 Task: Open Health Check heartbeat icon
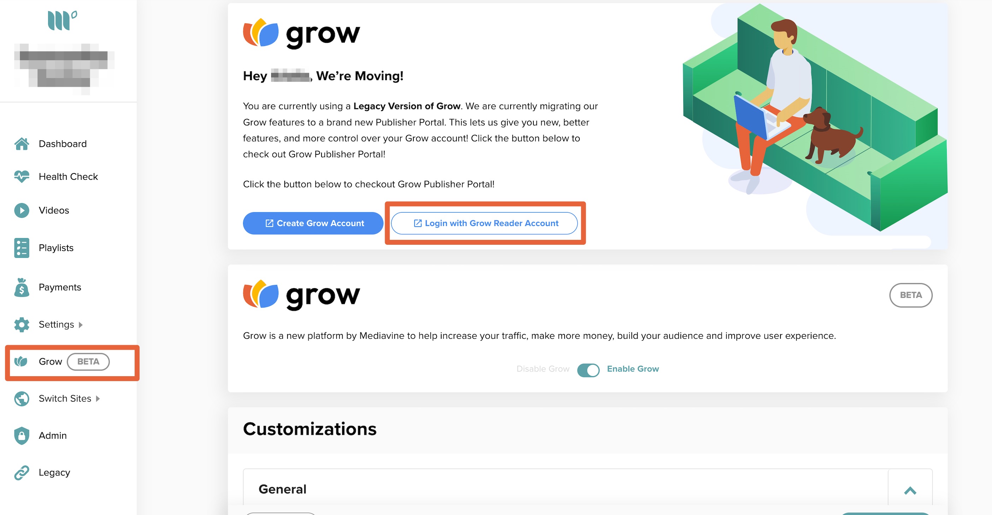tap(22, 176)
